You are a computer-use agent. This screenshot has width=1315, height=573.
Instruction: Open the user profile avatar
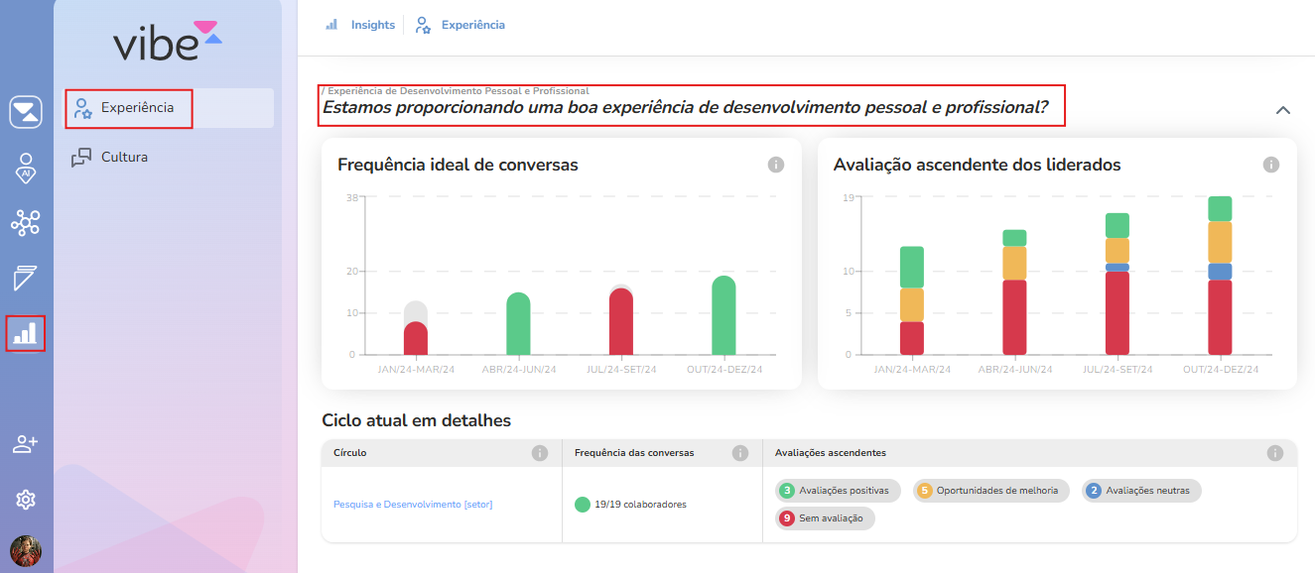[26, 551]
